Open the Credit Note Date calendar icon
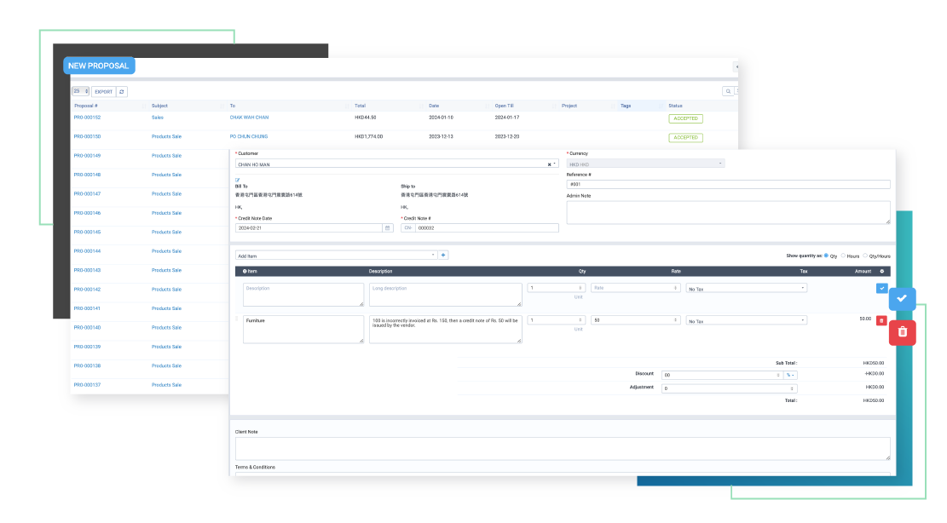This screenshot has width=947, height=523. [388, 228]
